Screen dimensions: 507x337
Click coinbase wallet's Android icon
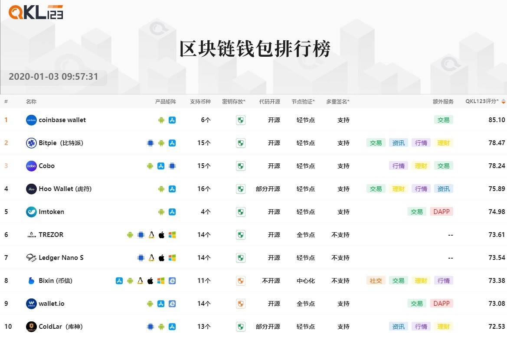coord(161,120)
